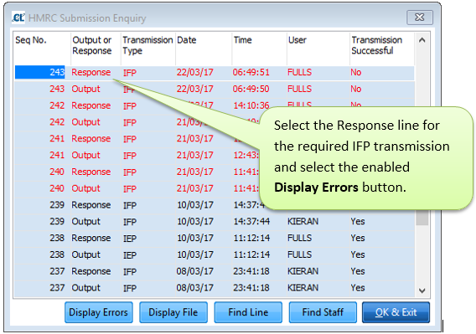The image size is (476, 334).
Task: Click the scrollbar up arrow
Action: (422, 40)
